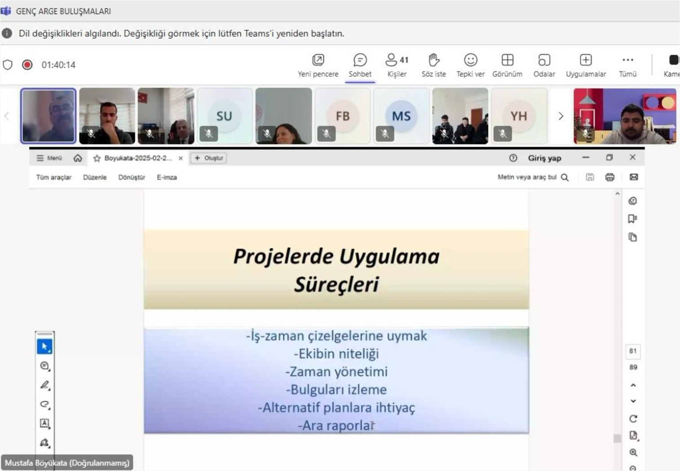Open Uygulamalar apps menu
This screenshot has width=680, height=471.
[586, 66]
